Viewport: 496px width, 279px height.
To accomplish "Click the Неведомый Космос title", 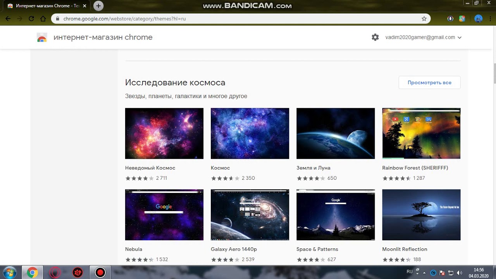I will tap(150, 168).
